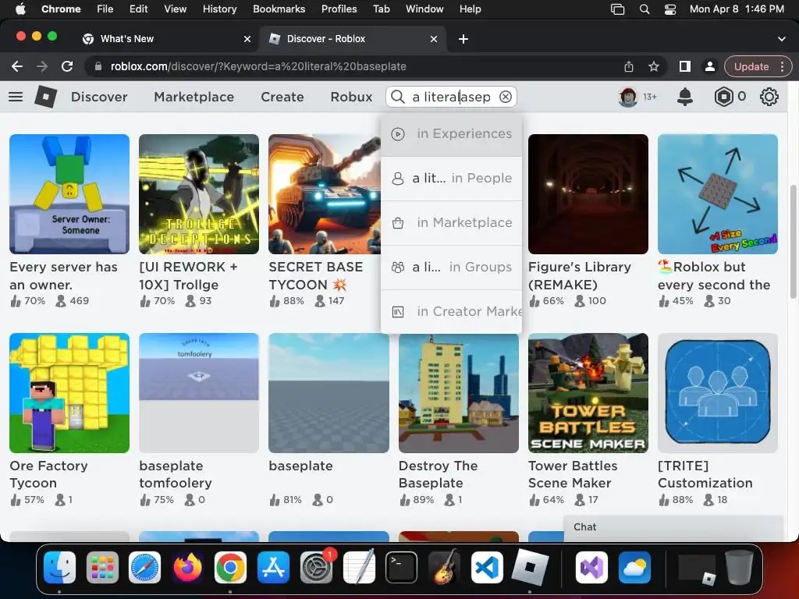
Task: Click the Roblox logo icon in the site header
Action: point(46,97)
